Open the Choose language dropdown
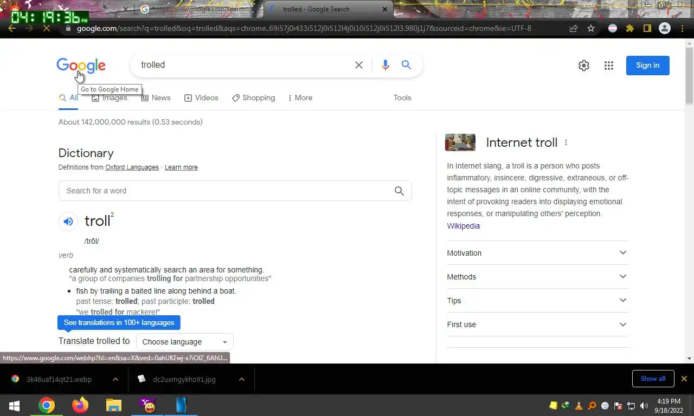The image size is (694, 416). click(184, 342)
